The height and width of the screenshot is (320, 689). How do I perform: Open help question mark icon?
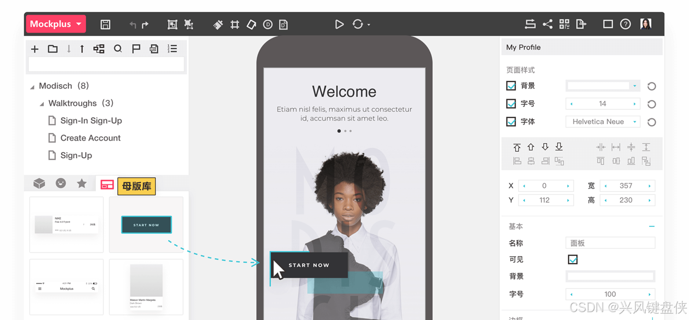(626, 24)
